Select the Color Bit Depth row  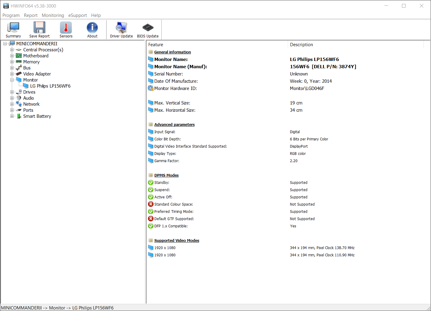point(285,139)
